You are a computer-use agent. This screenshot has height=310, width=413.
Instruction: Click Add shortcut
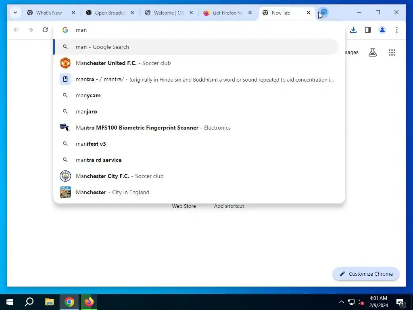point(229,206)
